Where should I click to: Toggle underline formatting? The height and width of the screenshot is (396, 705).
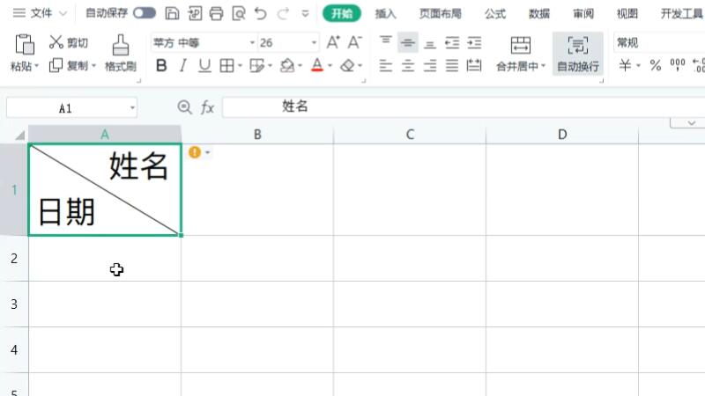click(204, 66)
